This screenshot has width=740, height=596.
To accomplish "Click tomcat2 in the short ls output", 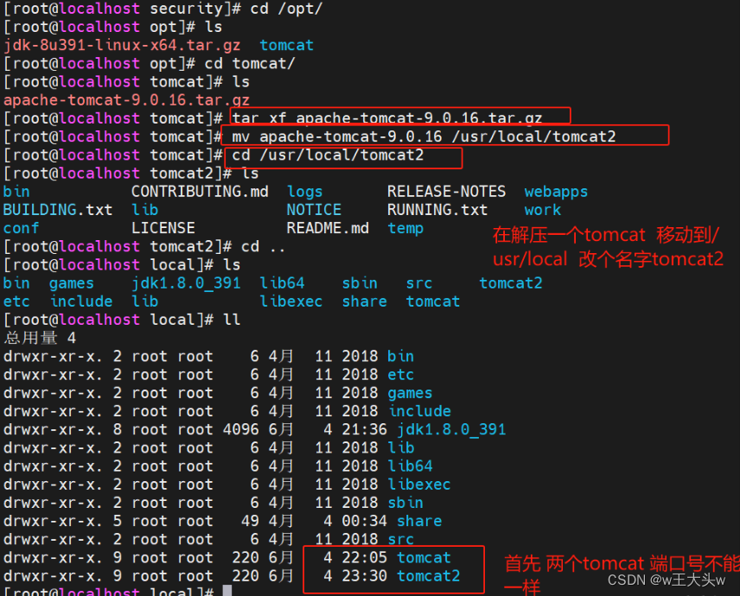I will pyautogui.click(x=511, y=283).
